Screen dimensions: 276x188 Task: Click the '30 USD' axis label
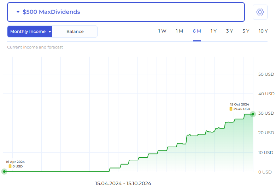click(x=266, y=113)
